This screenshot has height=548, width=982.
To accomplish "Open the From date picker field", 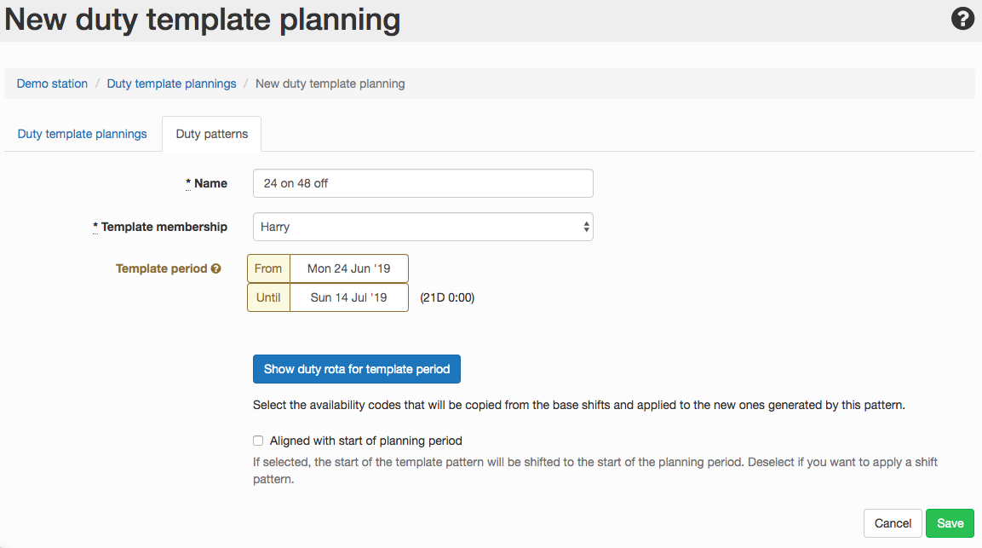I will click(348, 268).
